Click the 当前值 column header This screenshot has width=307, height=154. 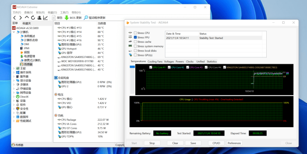point(102,23)
